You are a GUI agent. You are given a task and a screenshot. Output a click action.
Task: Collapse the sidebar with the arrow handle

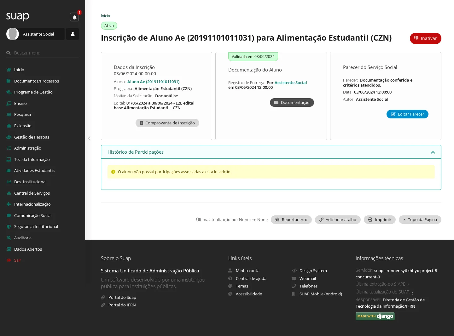tap(89, 138)
